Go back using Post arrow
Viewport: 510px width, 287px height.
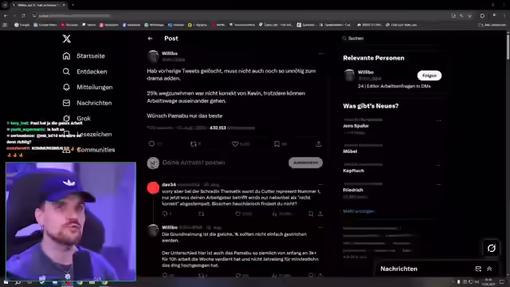coord(151,38)
